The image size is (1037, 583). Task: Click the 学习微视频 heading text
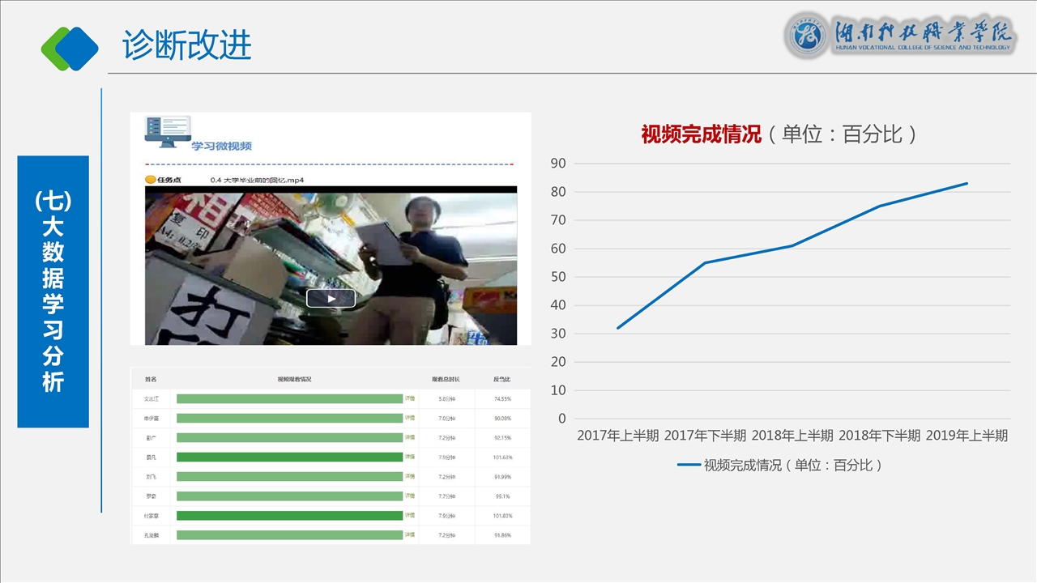[221, 147]
